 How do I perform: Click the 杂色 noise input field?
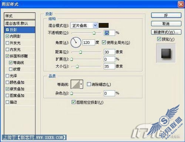(109, 93)
